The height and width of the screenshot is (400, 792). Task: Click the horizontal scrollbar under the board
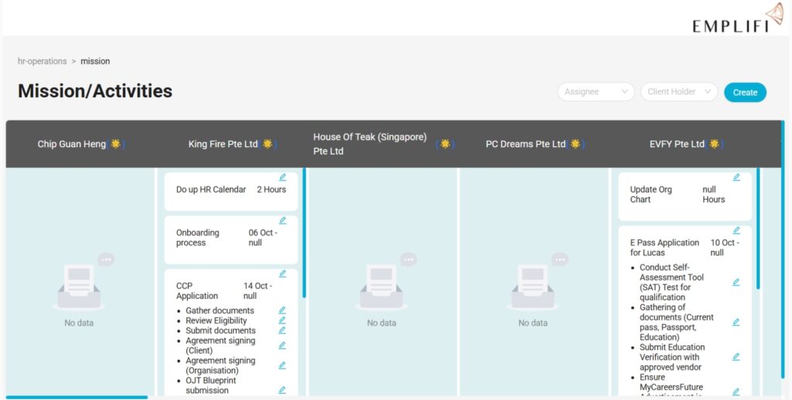[x=77, y=397]
